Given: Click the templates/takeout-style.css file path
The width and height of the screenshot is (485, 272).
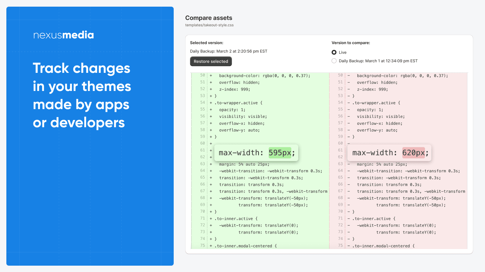Looking at the screenshot, I should pyautogui.click(x=209, y=25).
